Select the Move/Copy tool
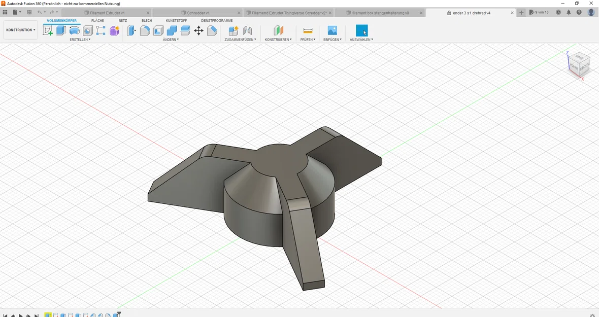The image size is (599, 317). click(199, 30)
